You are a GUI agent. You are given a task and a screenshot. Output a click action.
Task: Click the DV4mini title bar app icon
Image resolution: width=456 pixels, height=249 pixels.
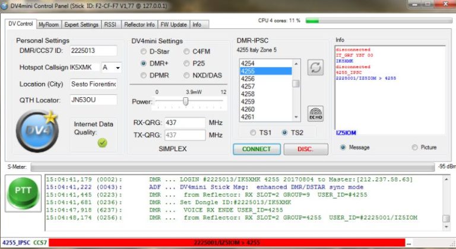[4, 5]
